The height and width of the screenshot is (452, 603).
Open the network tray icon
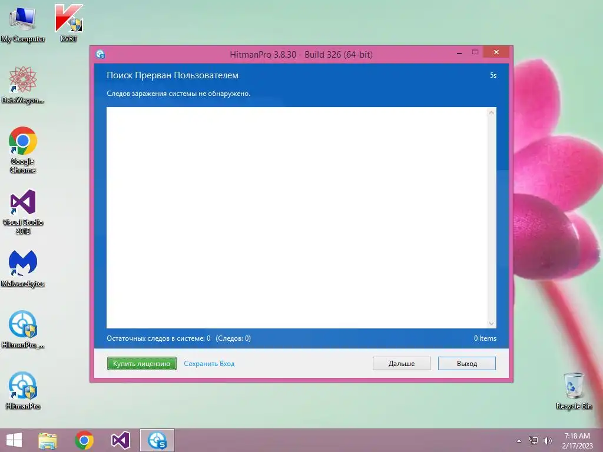tap(534, 441)
